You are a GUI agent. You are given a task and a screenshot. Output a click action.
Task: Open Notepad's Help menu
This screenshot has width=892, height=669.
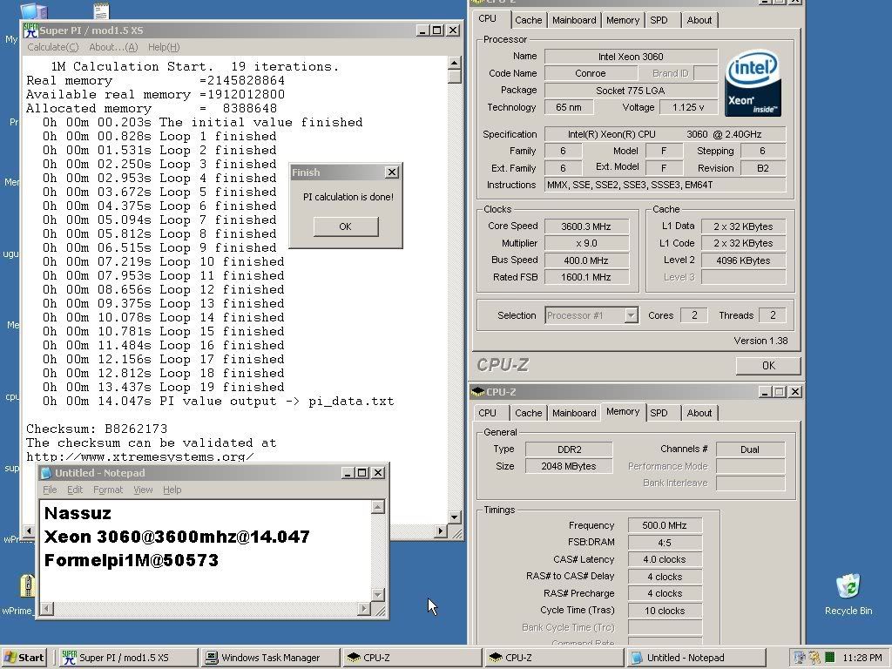(172, 490)
